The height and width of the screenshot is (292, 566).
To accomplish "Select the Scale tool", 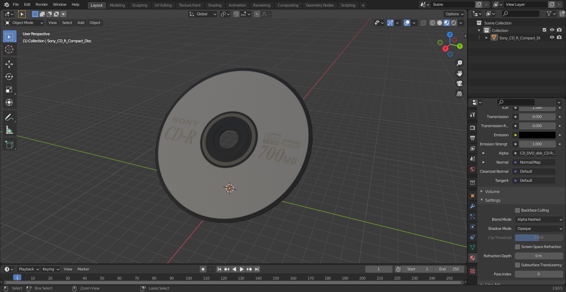I will click(x=9, y=89).
